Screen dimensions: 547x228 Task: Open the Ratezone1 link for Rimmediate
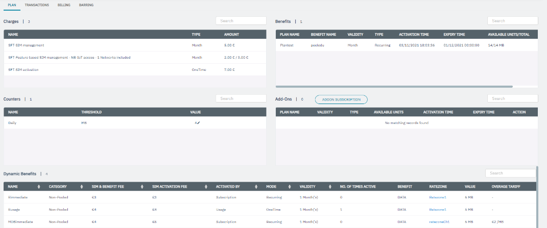[x=439, y=196]
